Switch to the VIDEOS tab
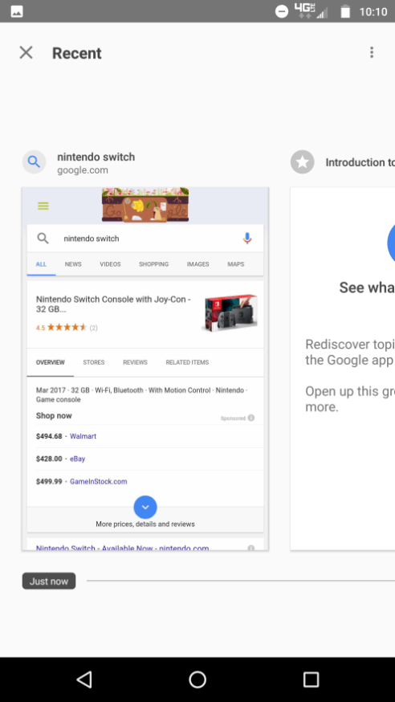The width and height of the screenshot is (395, 702). [x=110, y=264]
